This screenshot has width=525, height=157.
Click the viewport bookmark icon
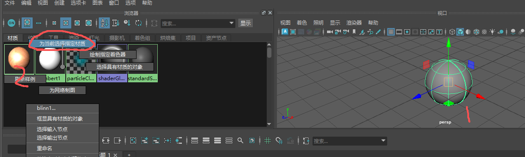pos(354,32)
